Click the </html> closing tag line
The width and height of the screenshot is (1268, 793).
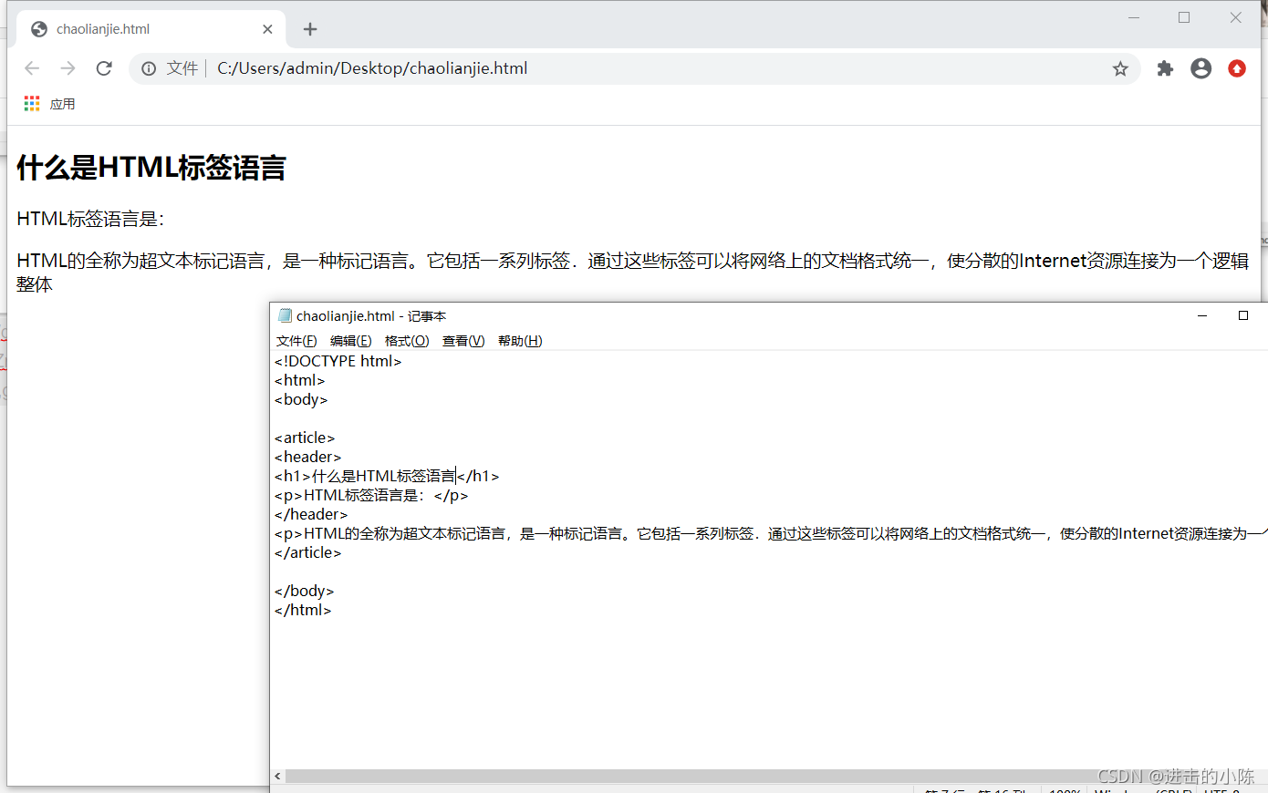303,610
